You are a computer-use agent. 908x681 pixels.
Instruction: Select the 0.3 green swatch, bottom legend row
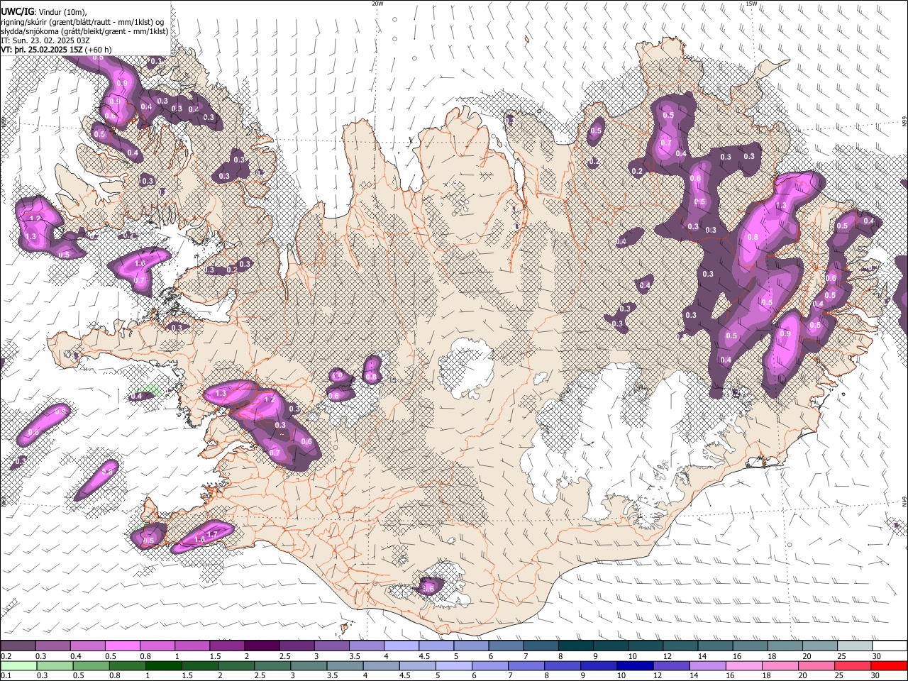coord(54,665)
